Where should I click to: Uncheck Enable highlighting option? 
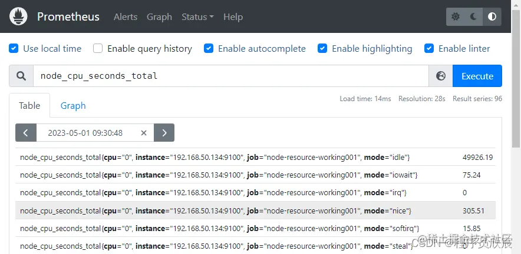[322, 49]
